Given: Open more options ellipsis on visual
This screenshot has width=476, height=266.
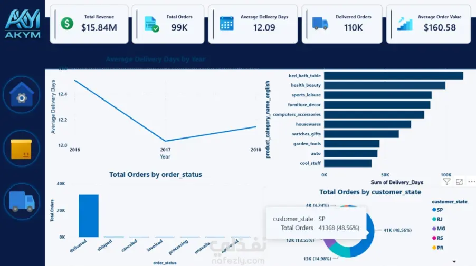Looking at the screenshot, I should click(x=471, y=182).
